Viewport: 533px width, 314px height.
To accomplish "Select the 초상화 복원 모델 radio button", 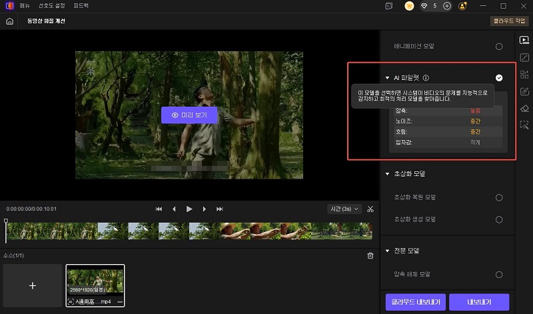I will [x=498, y=197].
